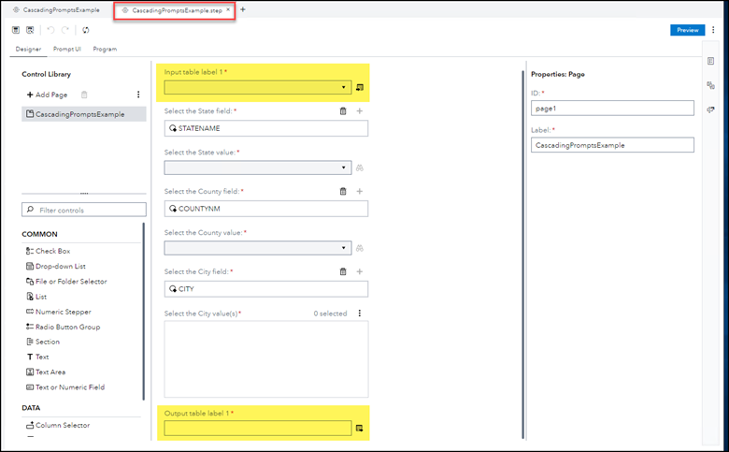
Task: Close the CascadingPromptsExample.step tab
Action: point(228,9)
